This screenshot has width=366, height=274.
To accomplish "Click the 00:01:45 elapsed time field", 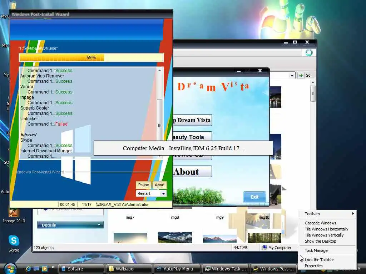I will (x=68, y=204).
